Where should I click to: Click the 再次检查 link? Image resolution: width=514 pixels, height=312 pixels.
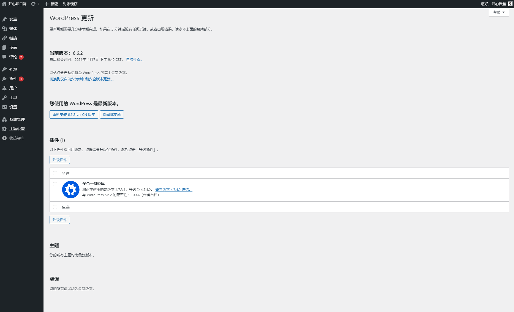[135, 59]
